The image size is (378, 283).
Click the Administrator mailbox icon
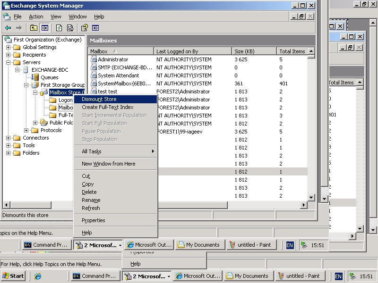[94, 59]
